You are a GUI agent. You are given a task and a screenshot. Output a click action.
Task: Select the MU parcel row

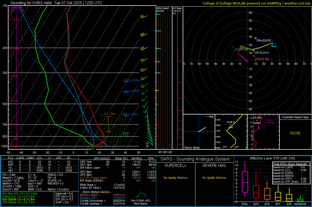(40, 171)
